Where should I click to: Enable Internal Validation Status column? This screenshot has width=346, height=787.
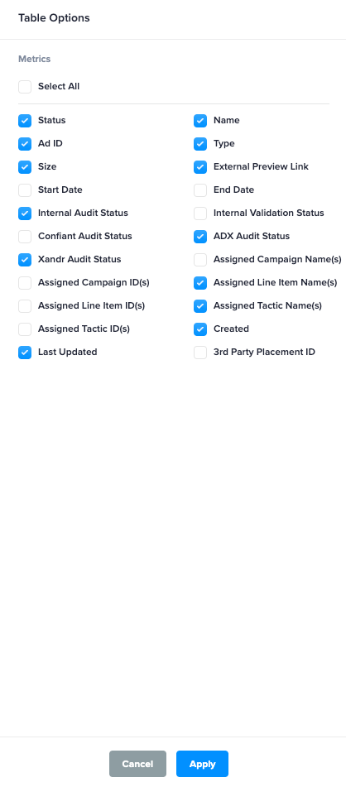[x=200, y=214]
